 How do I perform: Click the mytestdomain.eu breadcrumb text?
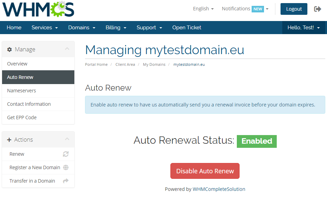189,64
